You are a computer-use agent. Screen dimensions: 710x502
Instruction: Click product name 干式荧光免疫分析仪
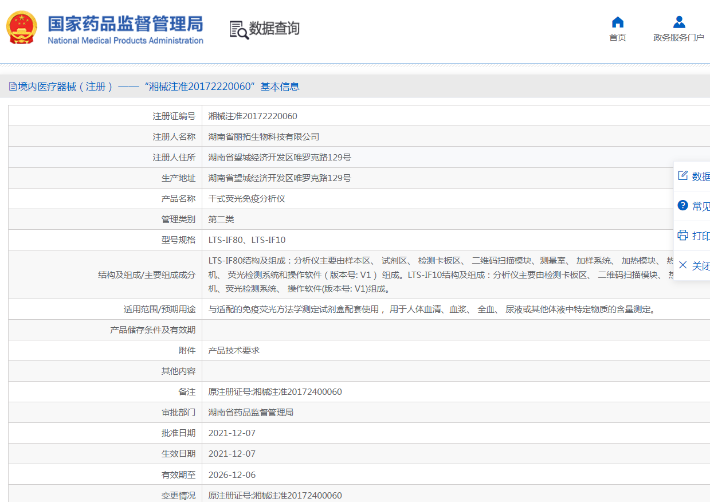[246, 199]
